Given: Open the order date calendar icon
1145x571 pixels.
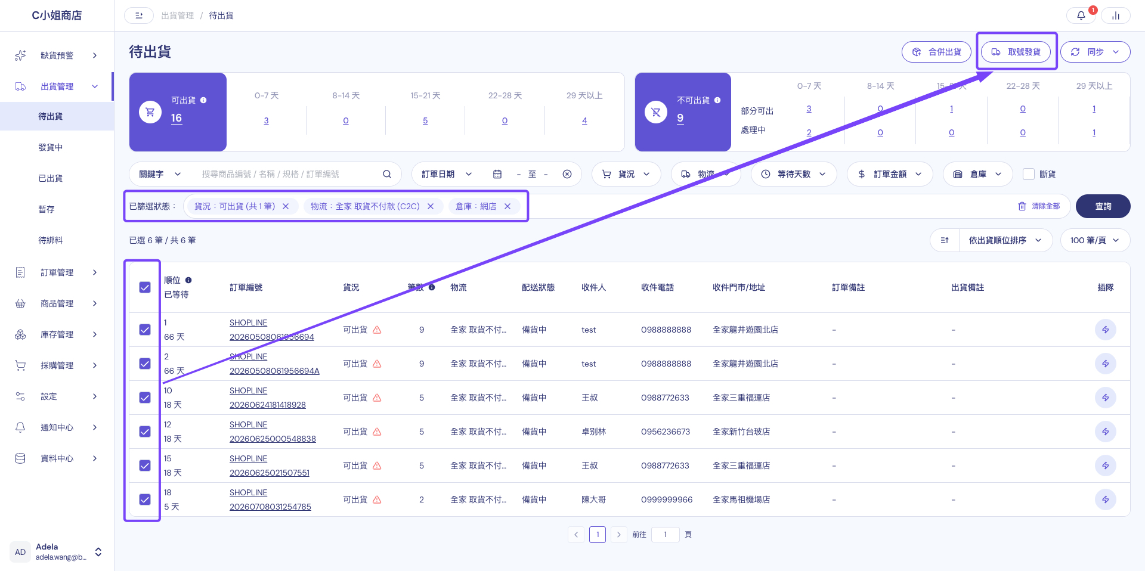Looking at the screenshot, I should (497, 174).
